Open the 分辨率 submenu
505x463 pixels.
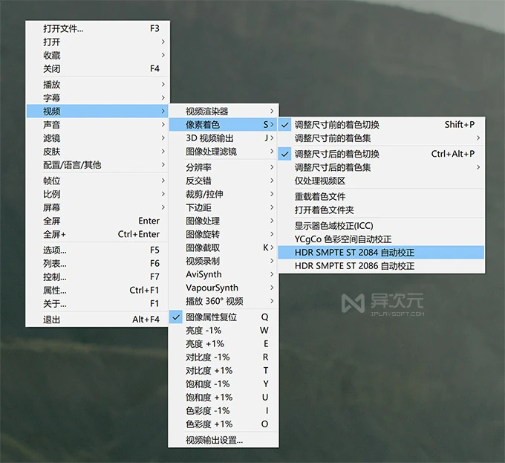224,167
